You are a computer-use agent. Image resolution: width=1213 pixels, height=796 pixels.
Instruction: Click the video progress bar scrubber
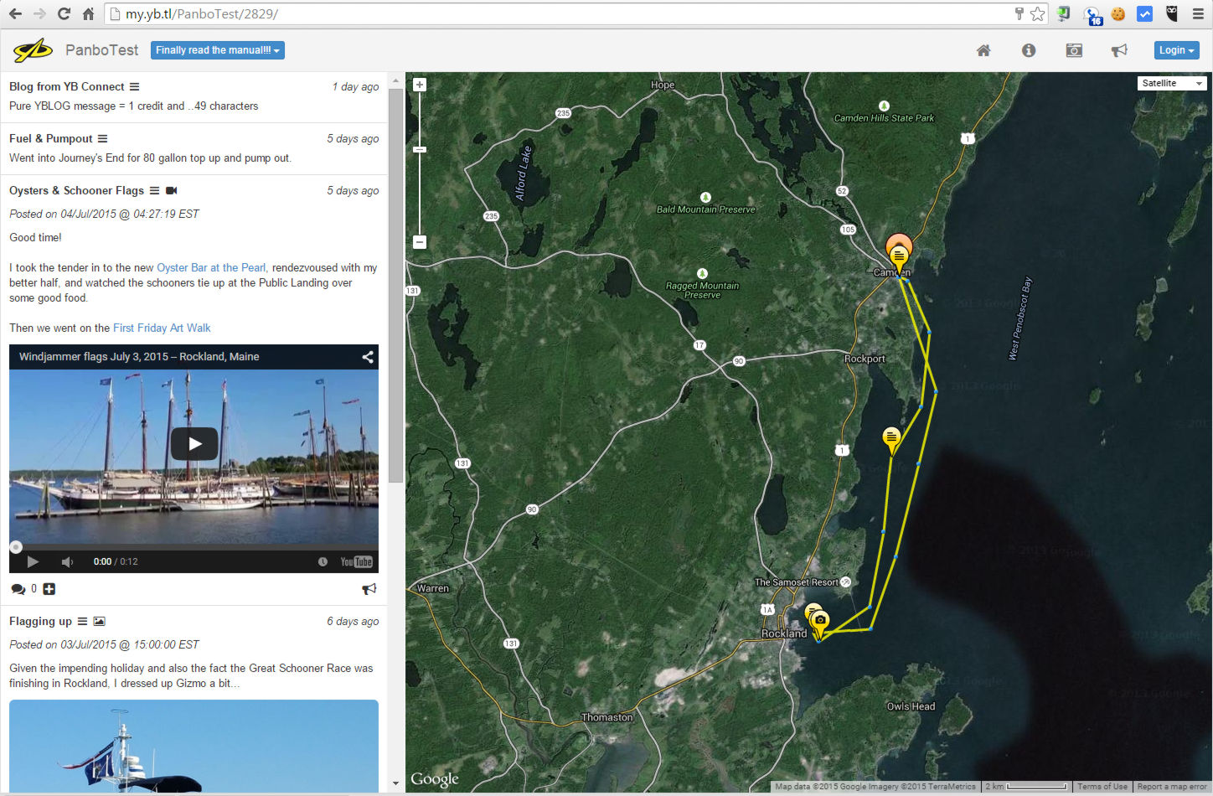(x=15, y=547)
